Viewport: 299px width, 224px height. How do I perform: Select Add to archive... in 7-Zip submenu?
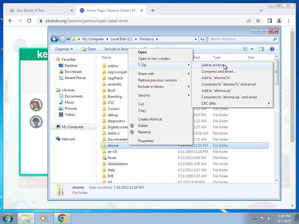(232, 65)
